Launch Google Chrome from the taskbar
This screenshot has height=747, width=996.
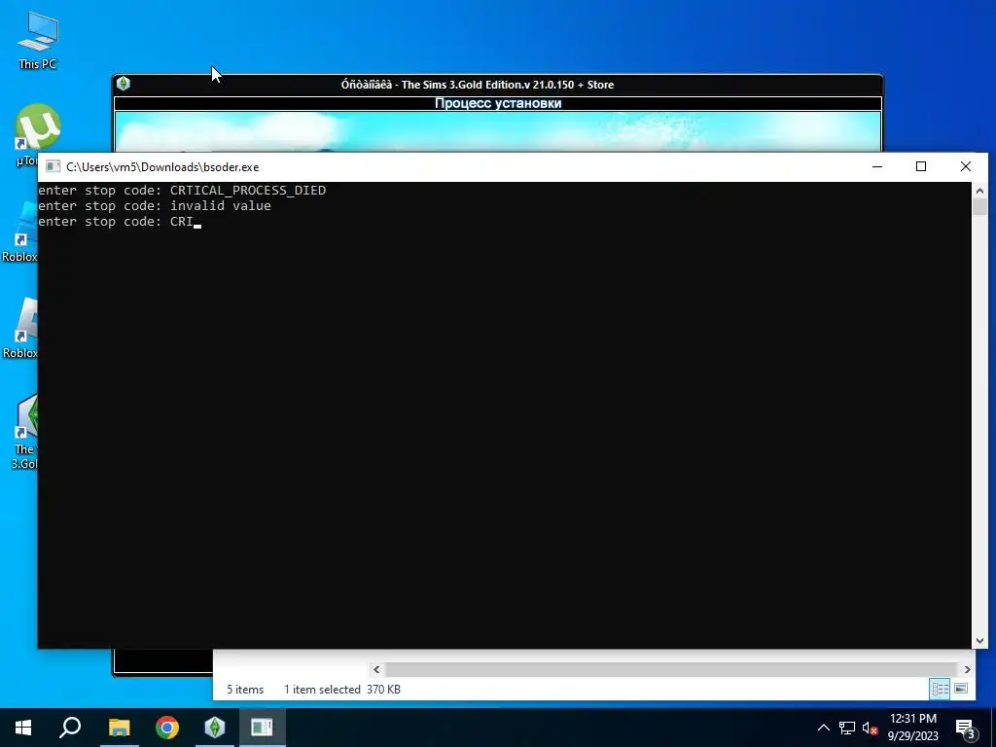point(167,728)
